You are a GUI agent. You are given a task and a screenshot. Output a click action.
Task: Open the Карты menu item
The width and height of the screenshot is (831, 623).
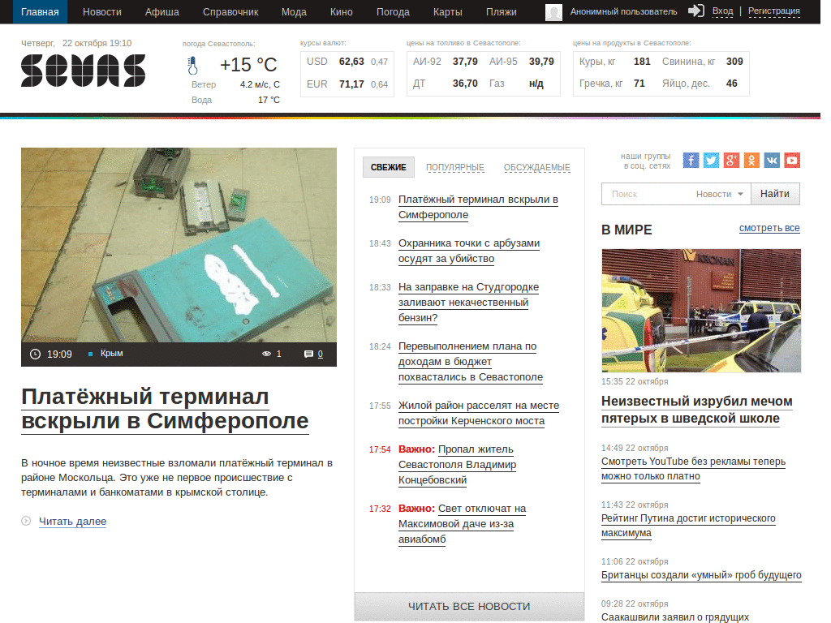tap(448, 11)
